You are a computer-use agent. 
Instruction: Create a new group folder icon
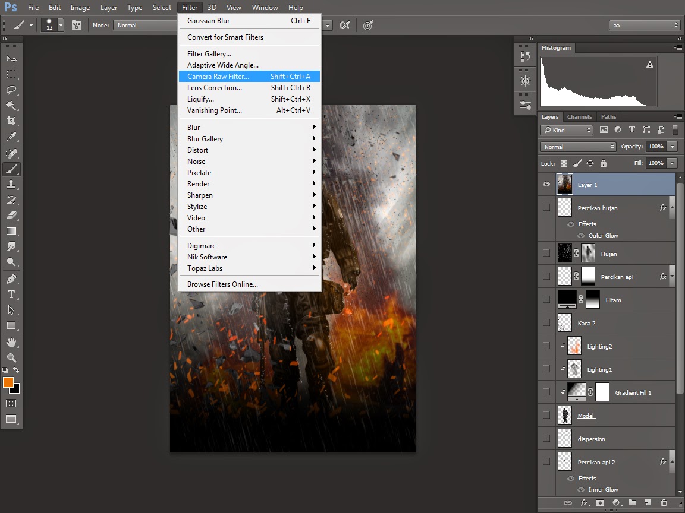(631, 503)
